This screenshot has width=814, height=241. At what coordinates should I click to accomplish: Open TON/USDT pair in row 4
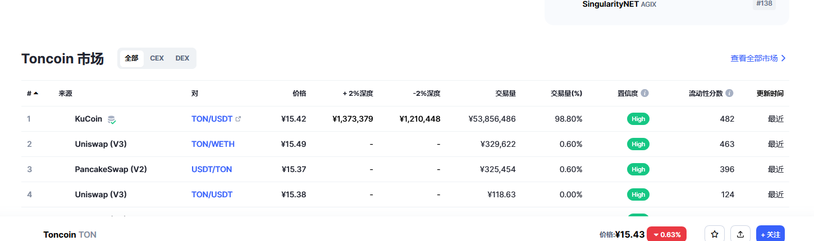(212, 194)
